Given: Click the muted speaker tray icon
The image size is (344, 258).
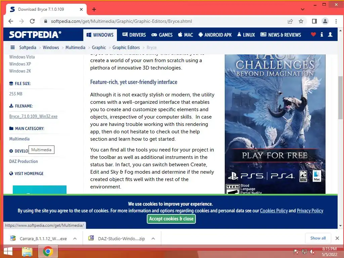Looking at the screenshot, I should 312,252.
